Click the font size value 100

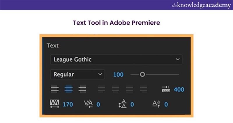(x=118, y=75)
